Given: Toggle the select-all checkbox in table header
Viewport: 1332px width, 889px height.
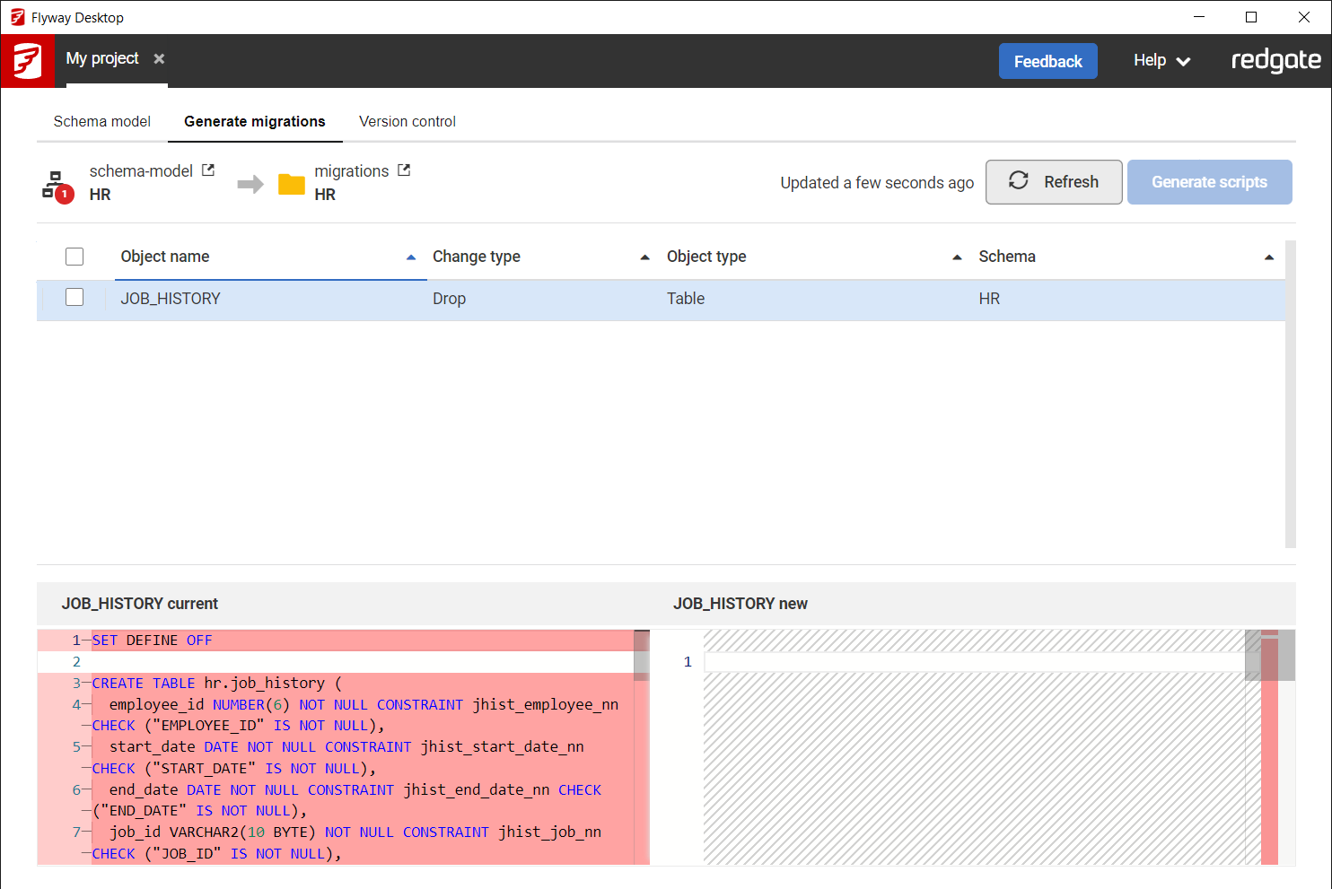Looking at the screenshot, I should [x=74, y=257].
